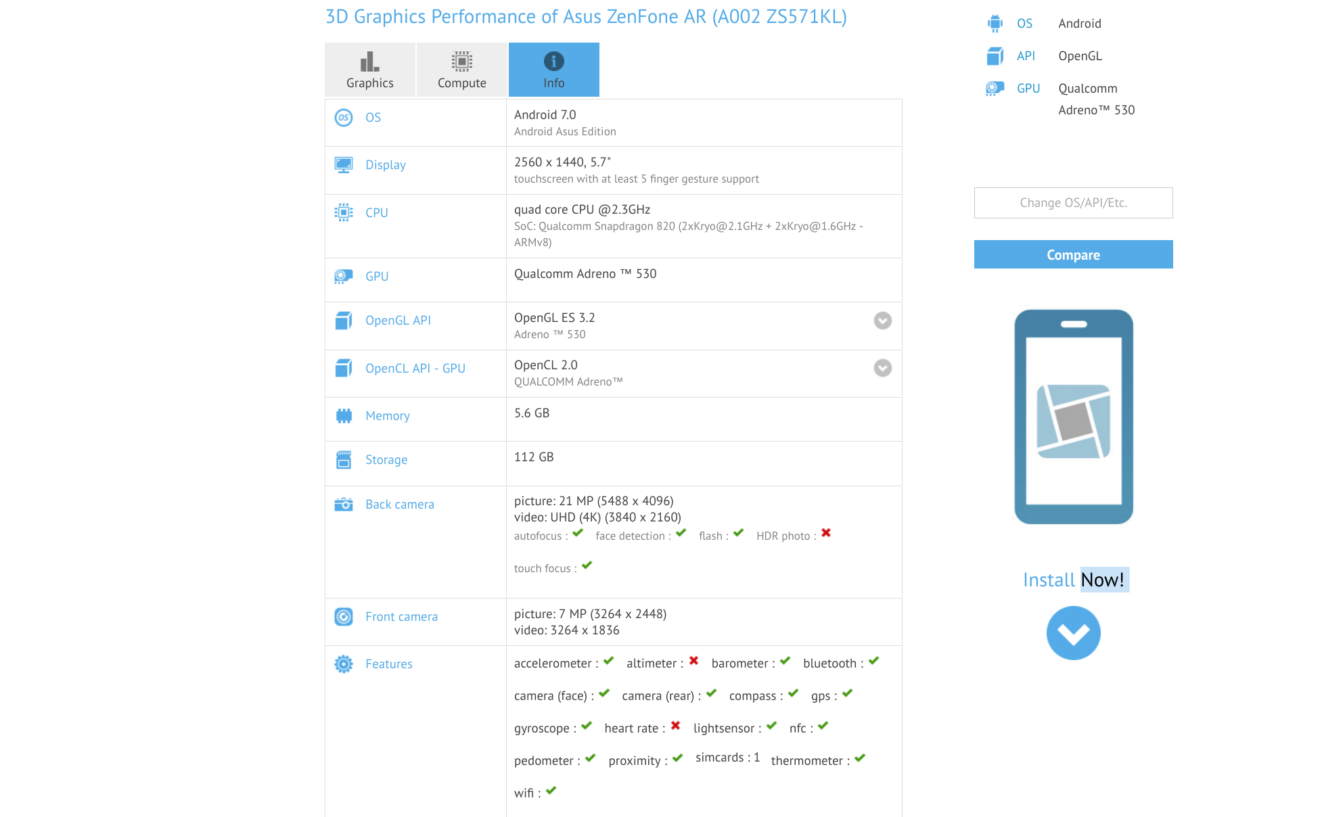This screenshot has width=1322, height=817.
Task: Click the Memory spec icon
Action: click(346, 416)
